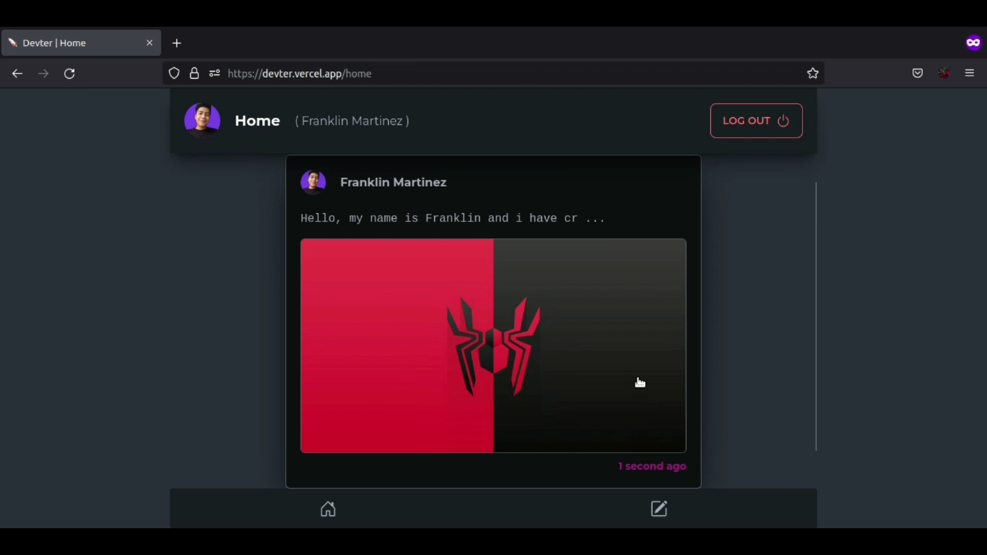Click the header profile avatar

(x=202, y=121)
